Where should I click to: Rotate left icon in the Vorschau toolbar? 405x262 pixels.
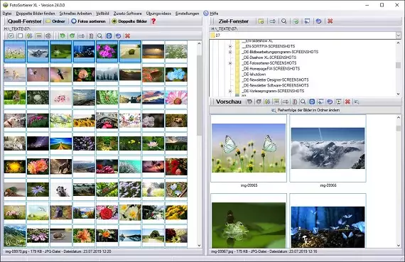(x=249, y=102)
